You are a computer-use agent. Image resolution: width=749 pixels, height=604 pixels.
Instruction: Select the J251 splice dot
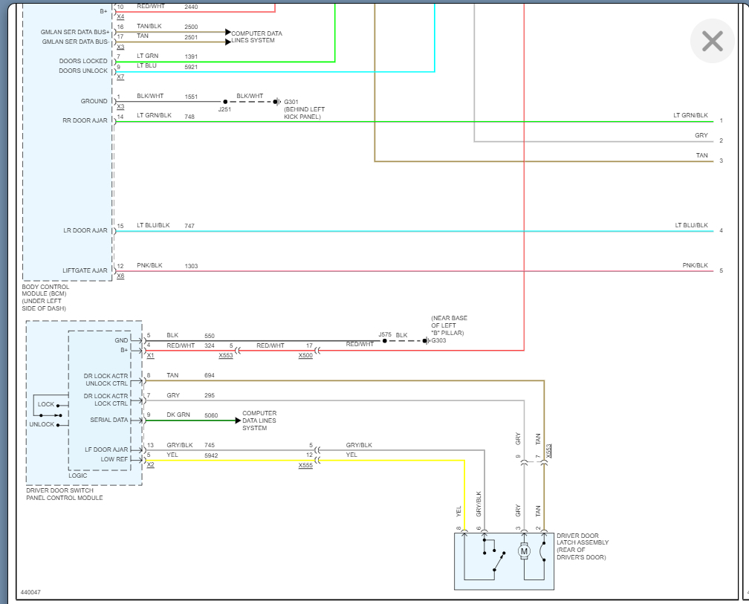pos(225,102)
